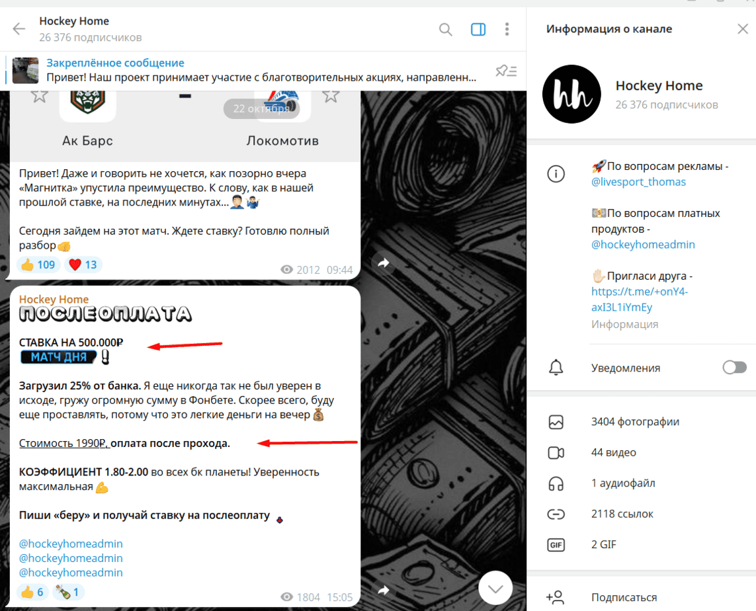
Task: Open the 3404 photos shared media
Action: coord(635,422)
